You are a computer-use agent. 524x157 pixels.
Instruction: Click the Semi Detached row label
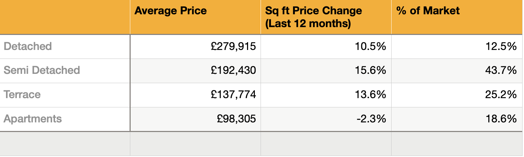point(65,71)
